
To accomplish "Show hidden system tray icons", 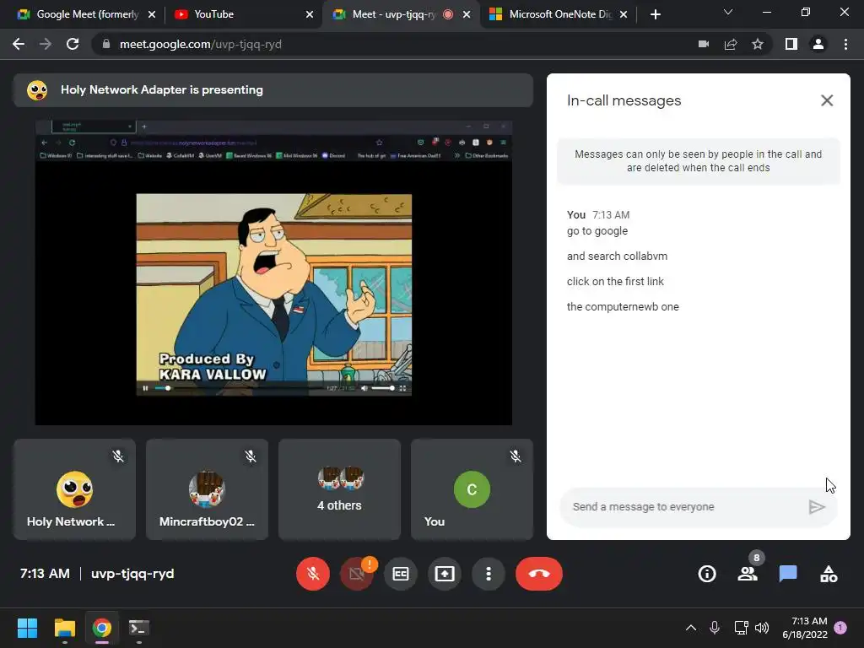I will coord(690,628).
